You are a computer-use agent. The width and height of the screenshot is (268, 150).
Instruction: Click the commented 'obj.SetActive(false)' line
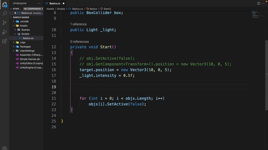[x=107, y=58]
